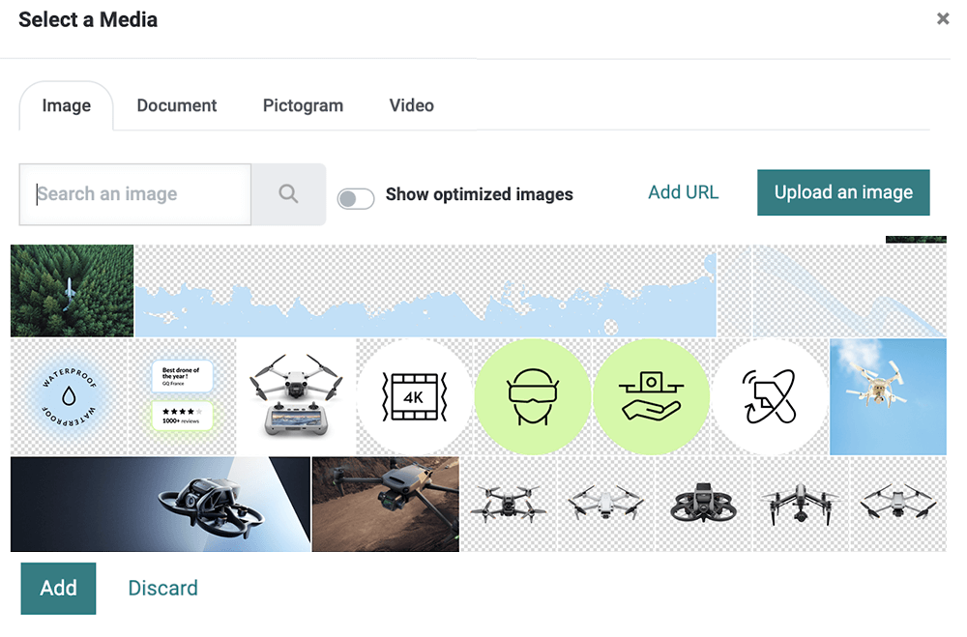967x637 pixels.
Task: Toggle Show optimized images switch
Action: tap(356, 198)
